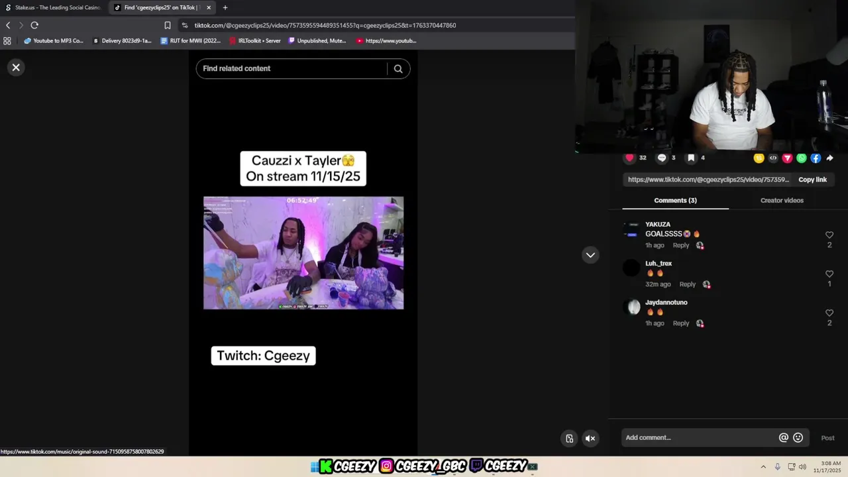Open more share options arrow
Viewport: 848px width, 477px height.
click(829, 158)
